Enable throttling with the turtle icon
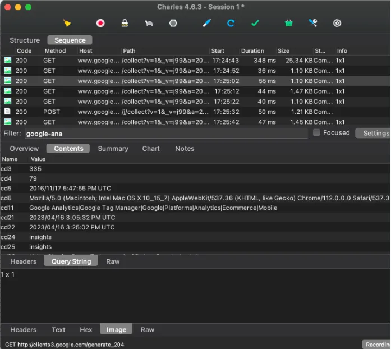The height and width of the screenshot is (349, 391). point(149,23)
